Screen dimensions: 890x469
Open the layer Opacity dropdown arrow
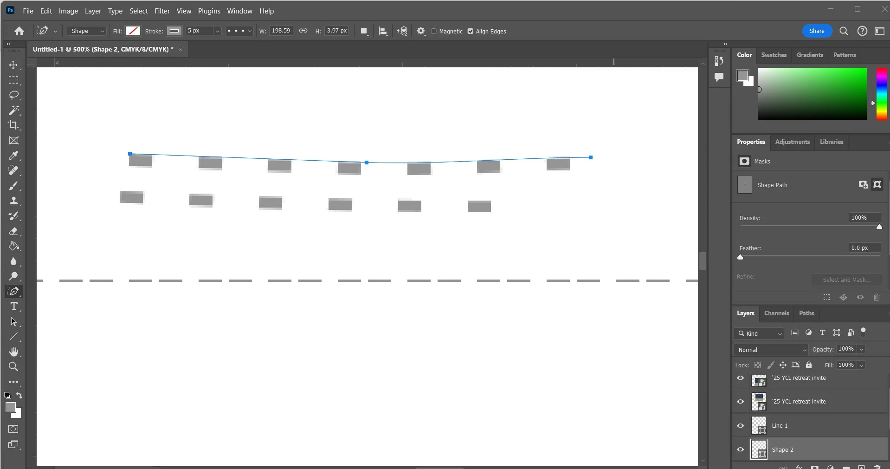click(861, 349)
